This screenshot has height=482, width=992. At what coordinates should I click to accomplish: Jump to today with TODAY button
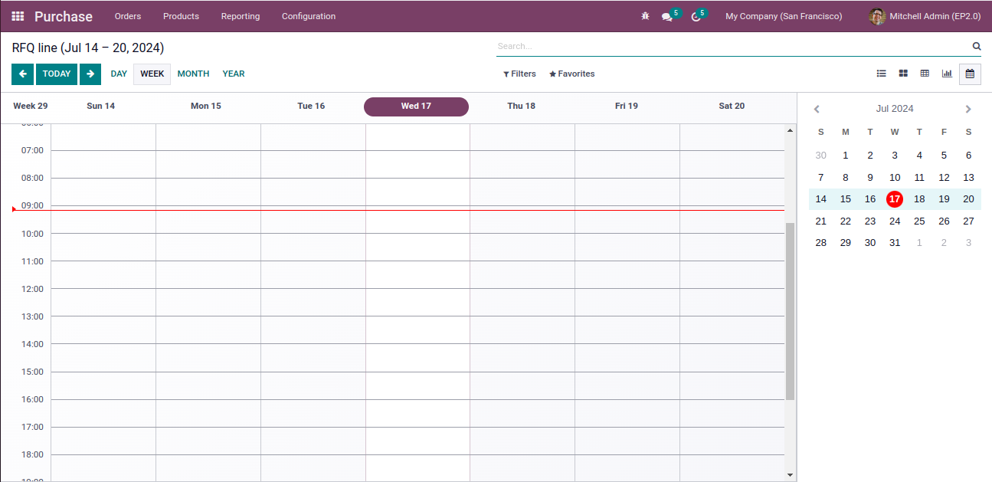[x=57, y=74]
